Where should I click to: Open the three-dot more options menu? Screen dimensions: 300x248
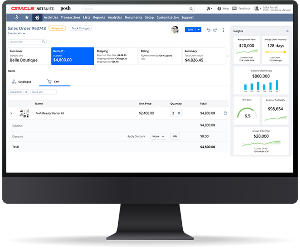(223, 30)
